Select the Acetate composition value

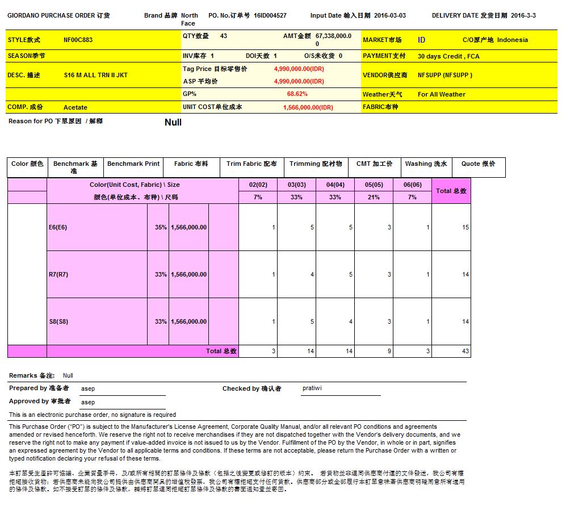(x=75, y=107)
